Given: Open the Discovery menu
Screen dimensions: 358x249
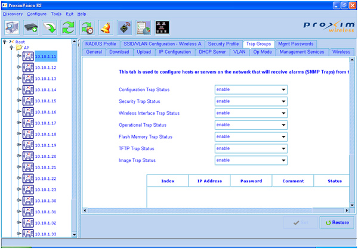Looking at the screenshot, I should coord(13,14).
